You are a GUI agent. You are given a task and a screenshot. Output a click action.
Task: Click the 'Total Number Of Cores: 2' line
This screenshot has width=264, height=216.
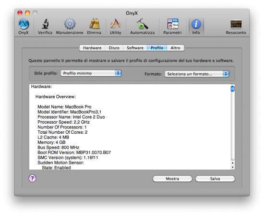62,132
